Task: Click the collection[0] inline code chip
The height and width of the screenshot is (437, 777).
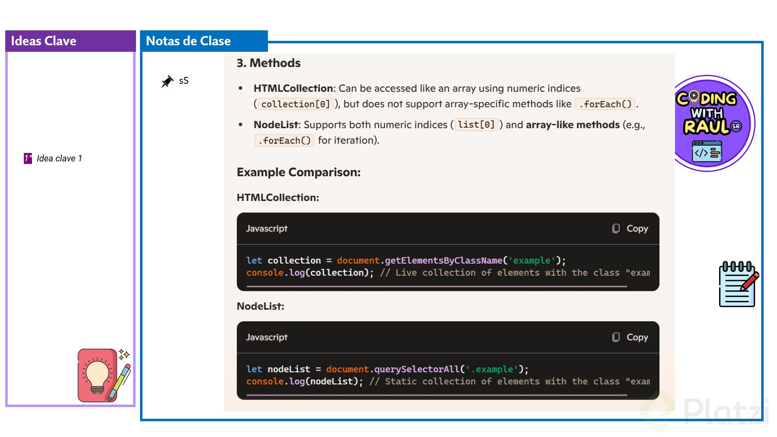Action: pos(295,104)
